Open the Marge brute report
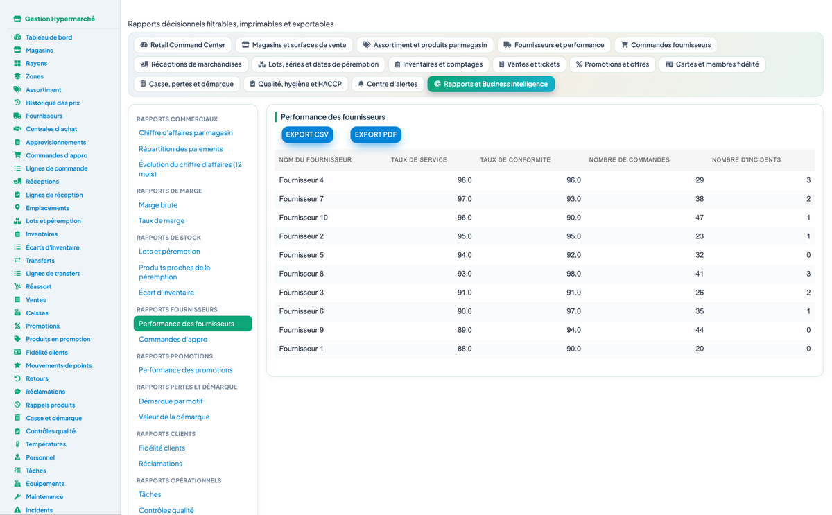The width and height of the screenshot is (832, 515). 158,205
